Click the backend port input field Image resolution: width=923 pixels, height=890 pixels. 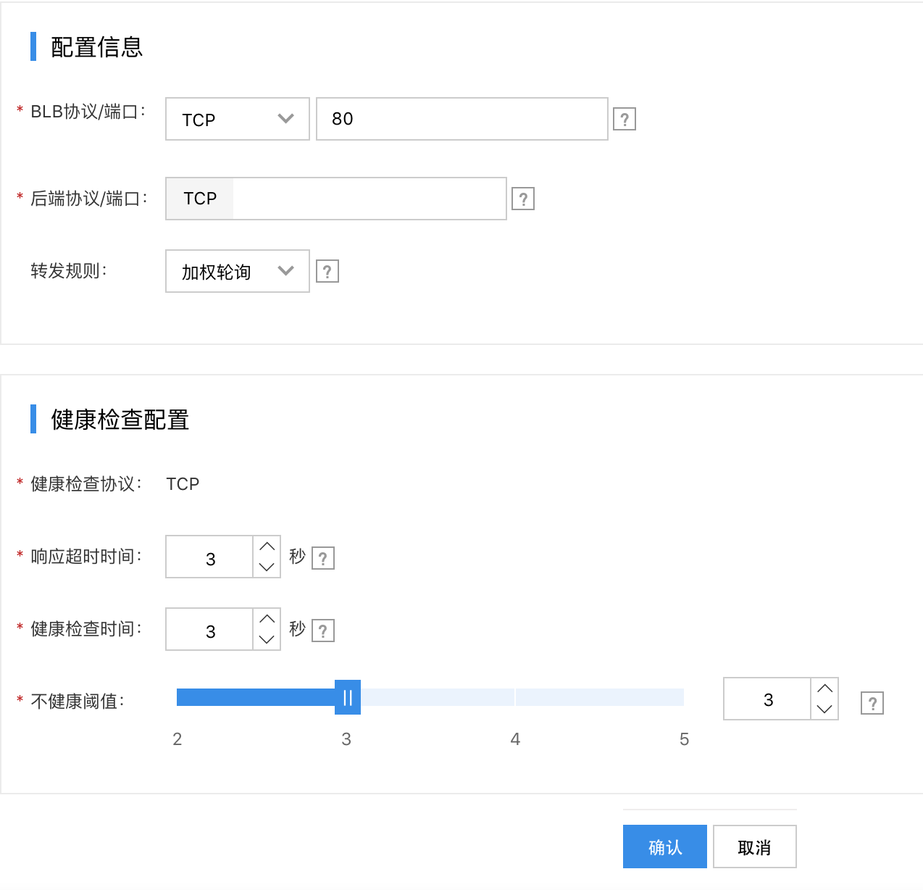pyautogui.click(x=369, y=199)
